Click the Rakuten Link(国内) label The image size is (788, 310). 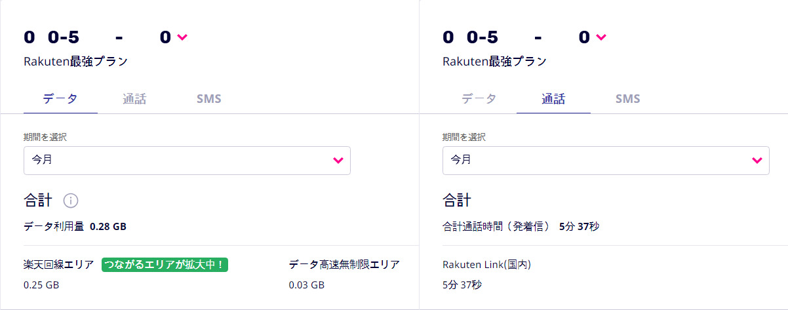pos(486,265)
